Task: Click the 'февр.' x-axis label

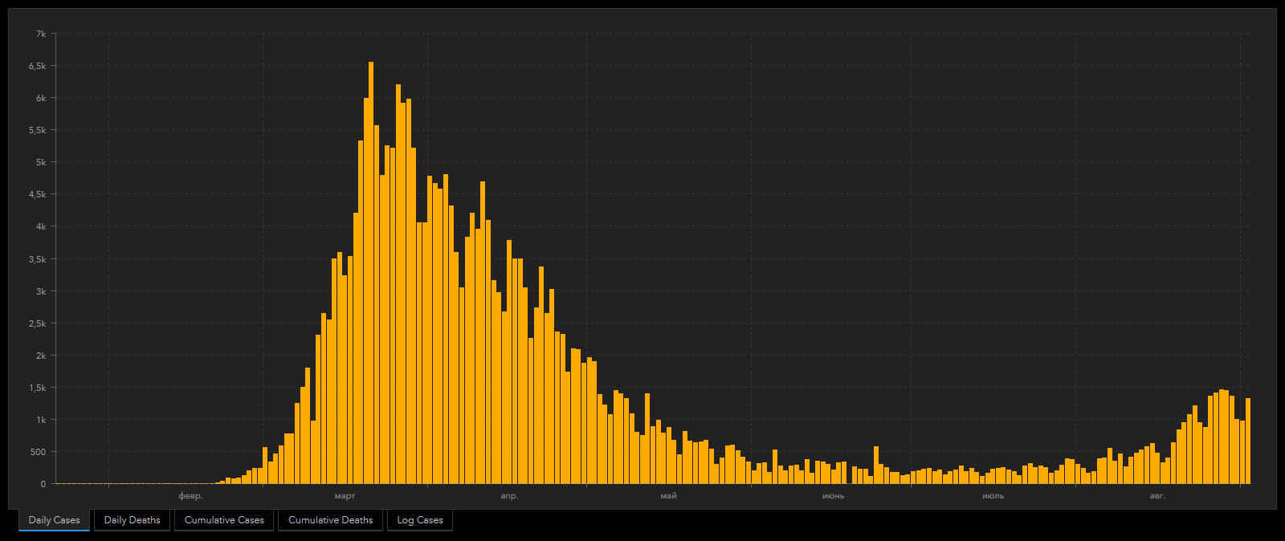Action: click(x=190, y=496)
